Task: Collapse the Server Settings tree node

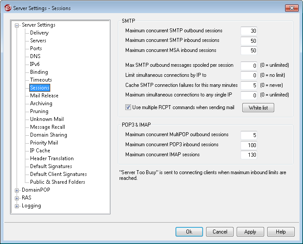Action: click(x=17, y=25)
